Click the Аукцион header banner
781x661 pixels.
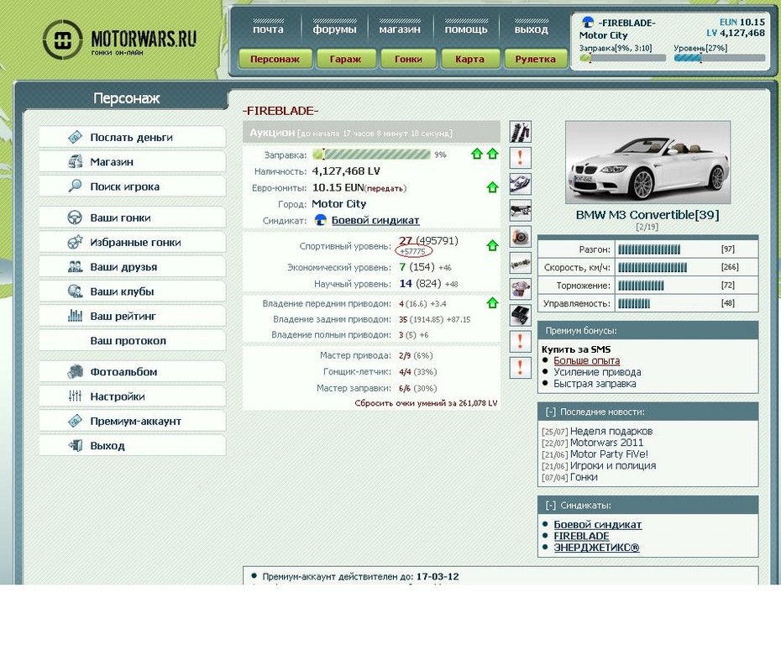click(x=371, y=133)
